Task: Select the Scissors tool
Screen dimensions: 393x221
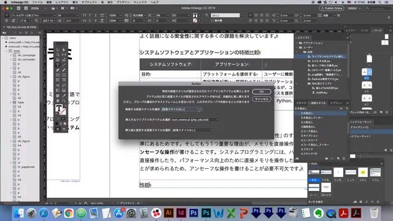Action: (58, 85)
